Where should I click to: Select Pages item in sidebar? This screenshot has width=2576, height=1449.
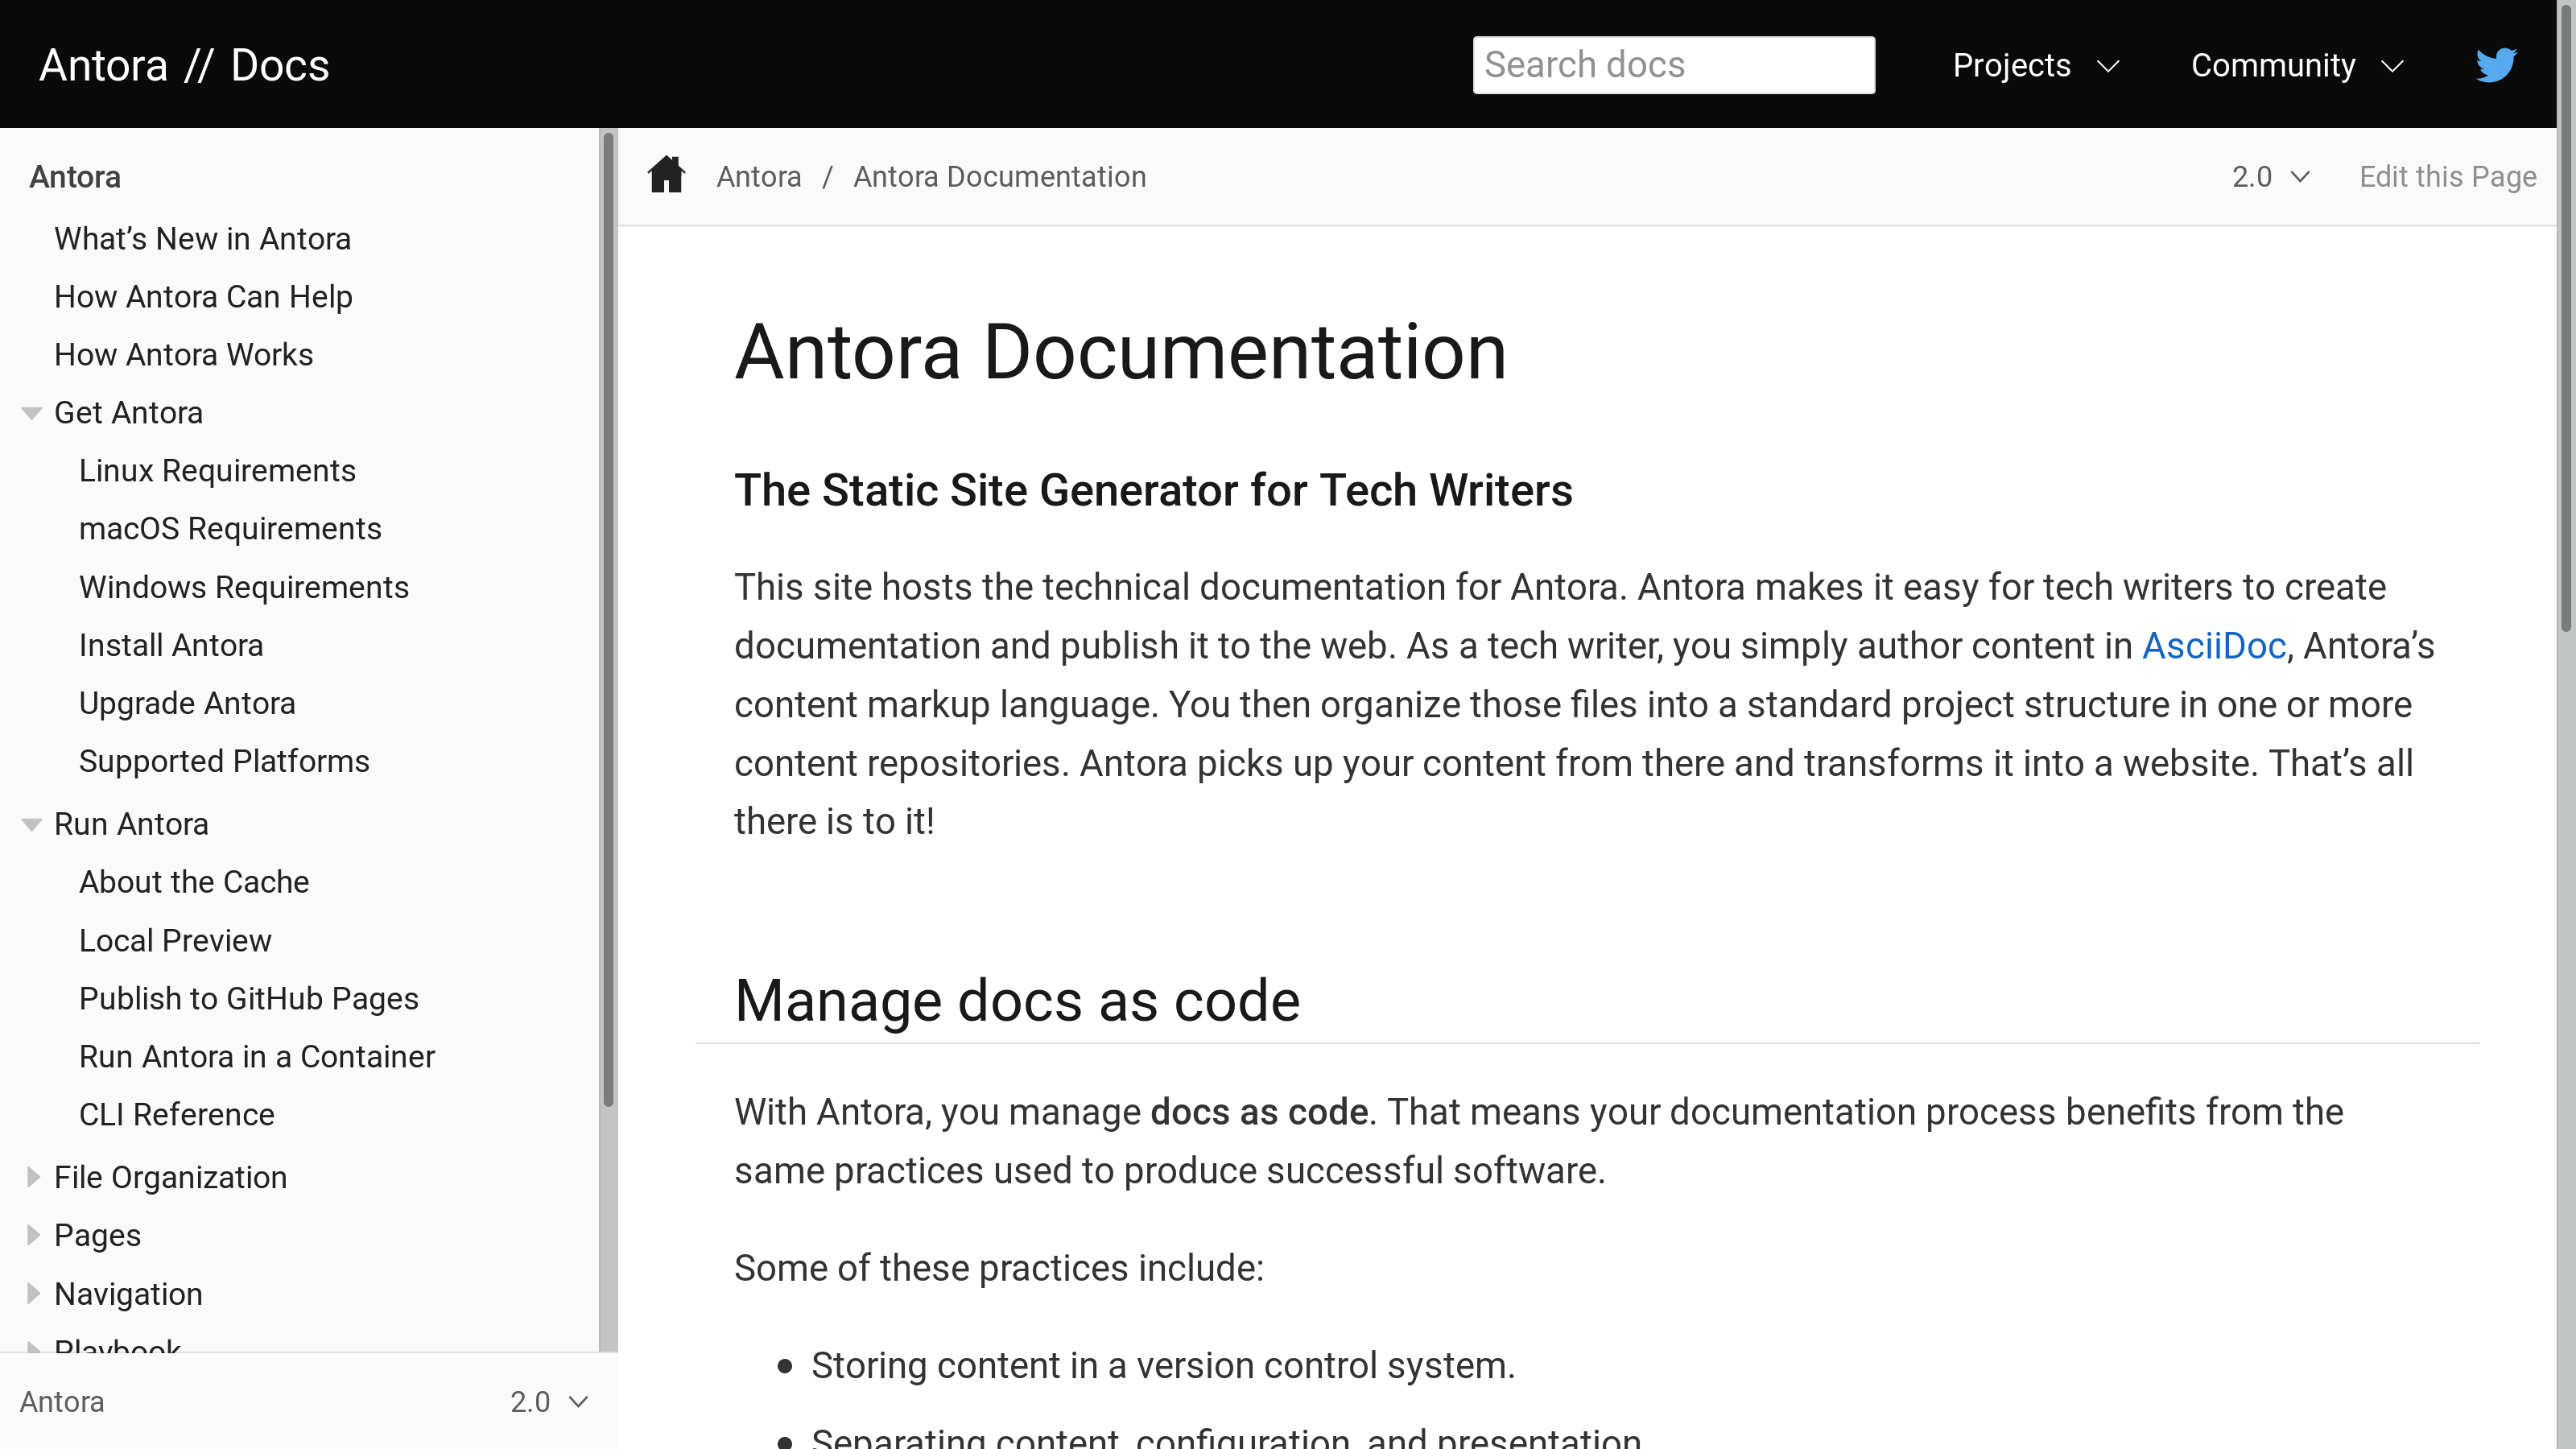97,1236
